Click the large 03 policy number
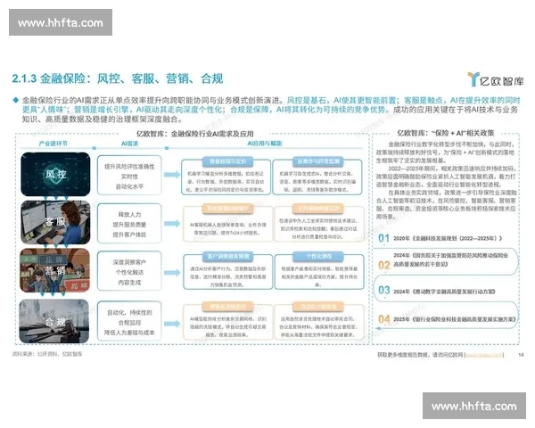Image resolution: width=535 pixels, height=428 pixels. [x=383, y=290]
